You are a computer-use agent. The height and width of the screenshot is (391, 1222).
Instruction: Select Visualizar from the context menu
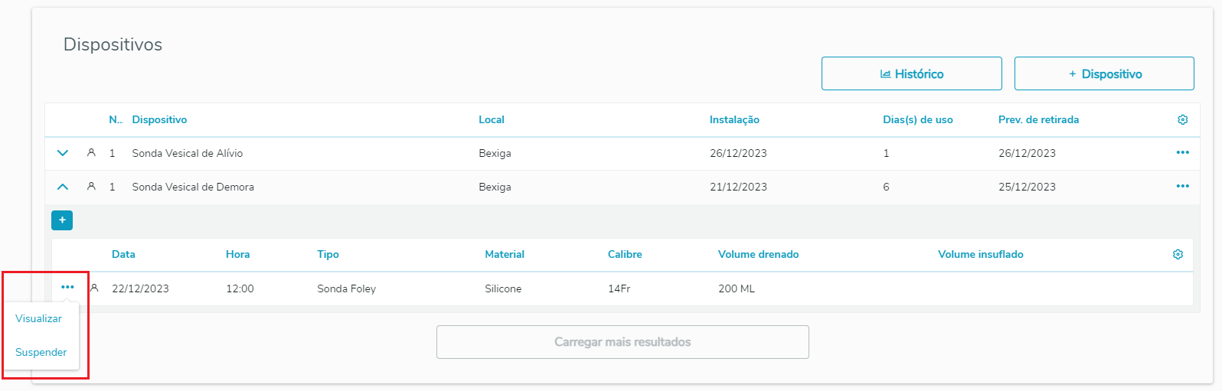[x=39, y=319]
